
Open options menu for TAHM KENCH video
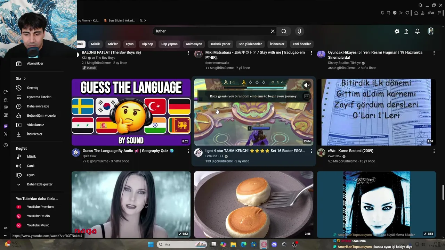click(311, 151)
